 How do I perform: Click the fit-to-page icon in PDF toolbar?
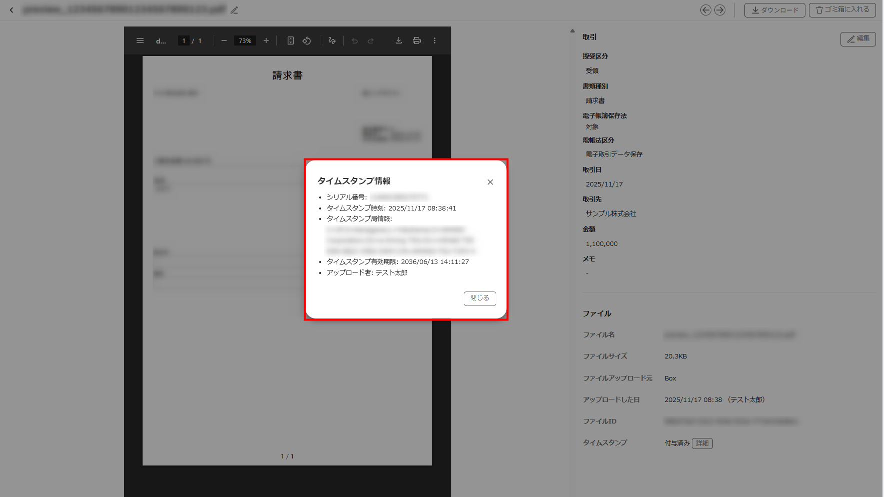pyautogui.click(x=291, y=40)
